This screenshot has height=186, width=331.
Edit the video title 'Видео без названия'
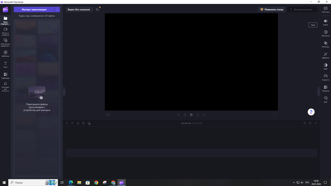click(79, 9)
